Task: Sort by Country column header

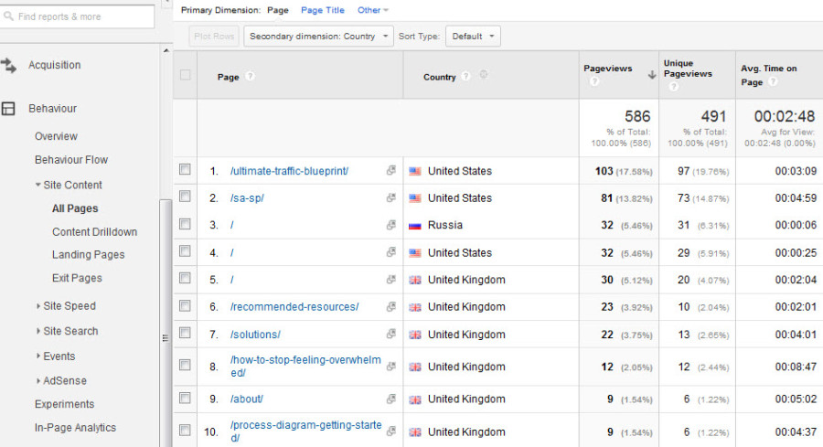Action: tap(439, 77)
